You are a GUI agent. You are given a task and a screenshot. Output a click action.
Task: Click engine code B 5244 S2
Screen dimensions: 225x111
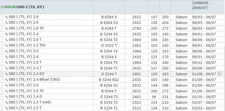pos(109,34)
